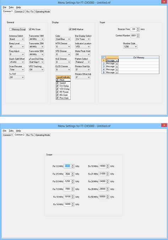Toggle RF Power level indicator
Screen dimensions: 168x240
pyautogui.click(x=57, y=92)
